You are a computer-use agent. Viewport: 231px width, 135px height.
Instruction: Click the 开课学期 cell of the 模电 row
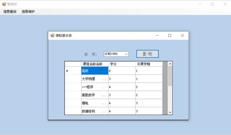point(149,103)
